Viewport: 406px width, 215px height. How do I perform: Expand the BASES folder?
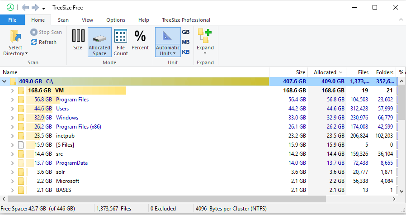(12, 190)
